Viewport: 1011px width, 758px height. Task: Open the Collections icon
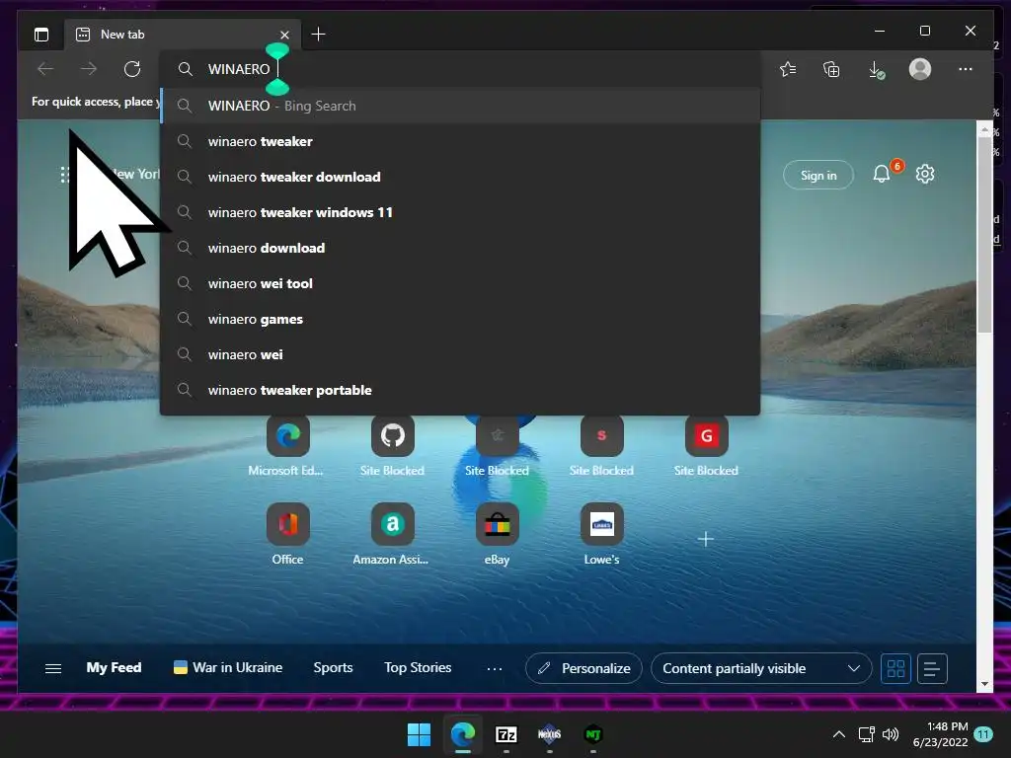tap(831, 69)
